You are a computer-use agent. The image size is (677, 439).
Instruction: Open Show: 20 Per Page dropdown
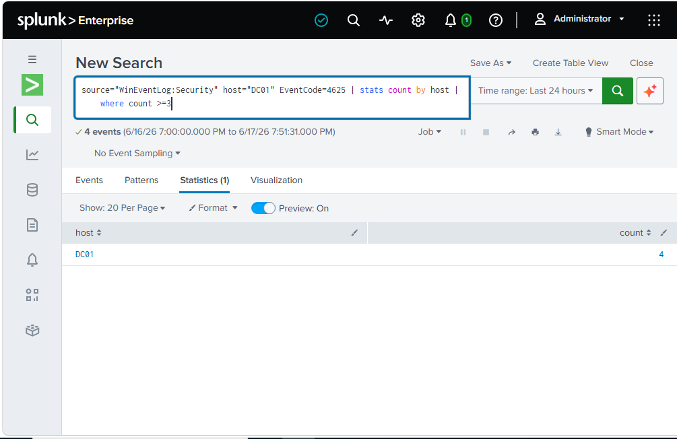pos(122,208)
